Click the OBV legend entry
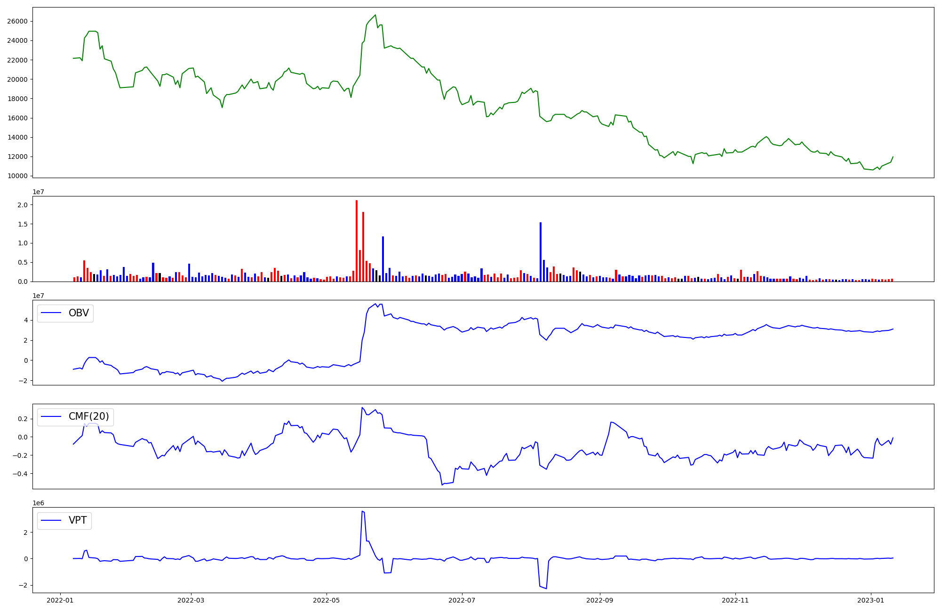Image resolution: width=941 pixels, height=611 pixels. (x=78, y=313)
